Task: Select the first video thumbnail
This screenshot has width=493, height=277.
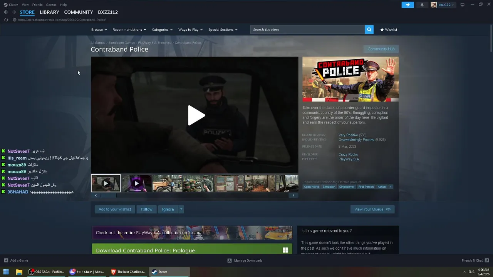Action: pos(106,183)
